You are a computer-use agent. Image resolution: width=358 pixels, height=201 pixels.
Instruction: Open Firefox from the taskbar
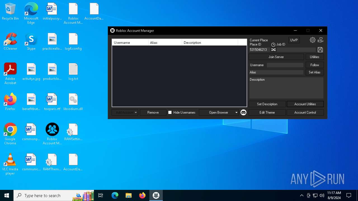tap(142, 195)
